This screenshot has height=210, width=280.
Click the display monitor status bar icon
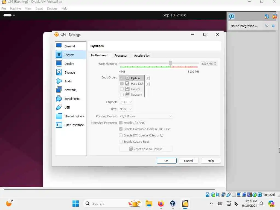[239, 195]
